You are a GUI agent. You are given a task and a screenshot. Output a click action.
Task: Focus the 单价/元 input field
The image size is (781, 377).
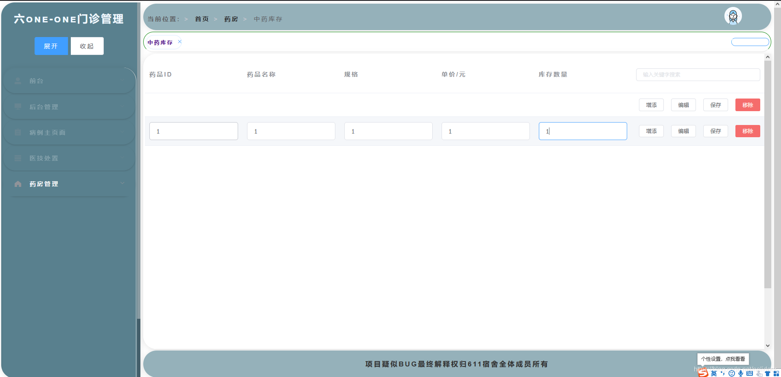click(x=486, y=131)
